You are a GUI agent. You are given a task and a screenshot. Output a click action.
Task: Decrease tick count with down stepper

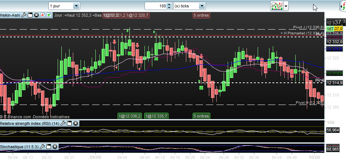tap(169, 8)
